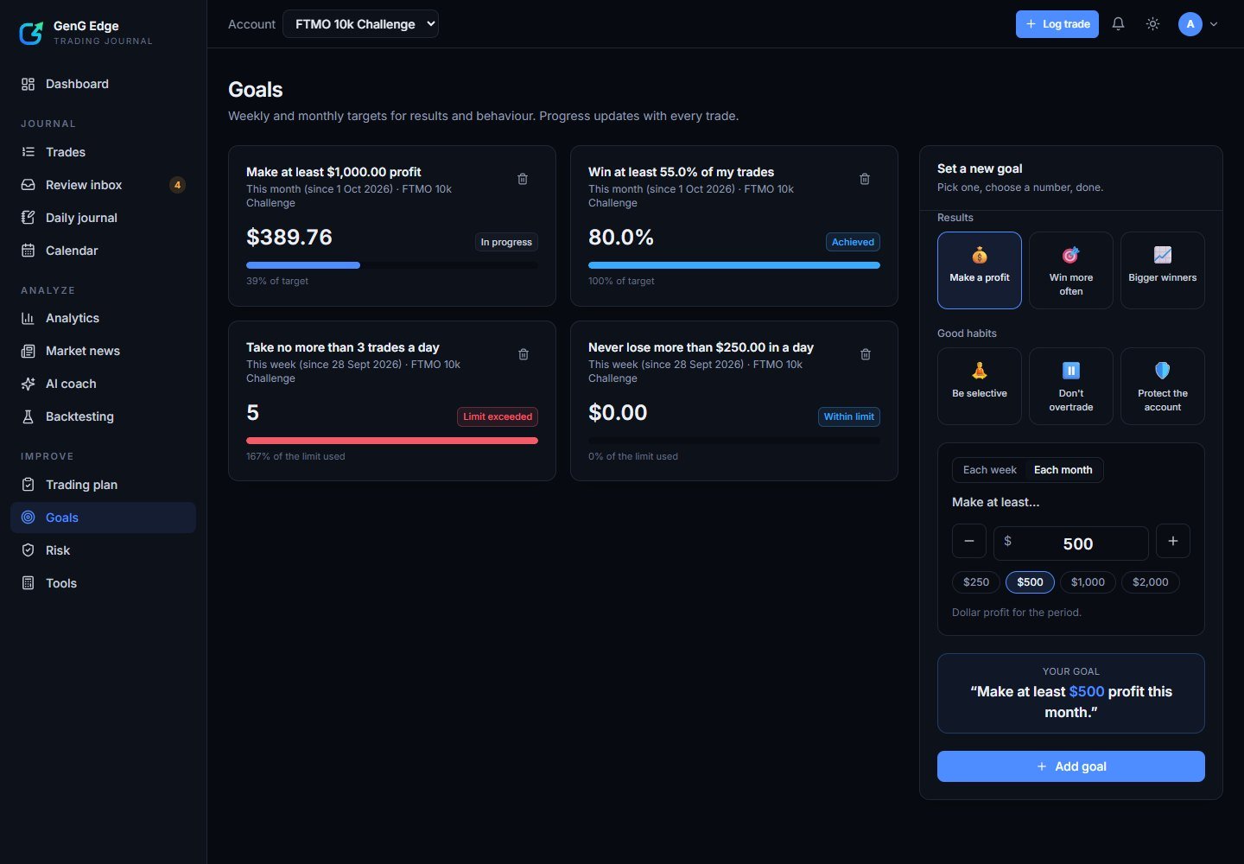Viewport: 1244px width, 864px height.
Task: Select the Be selective habit goal
Action: (980, 386)
